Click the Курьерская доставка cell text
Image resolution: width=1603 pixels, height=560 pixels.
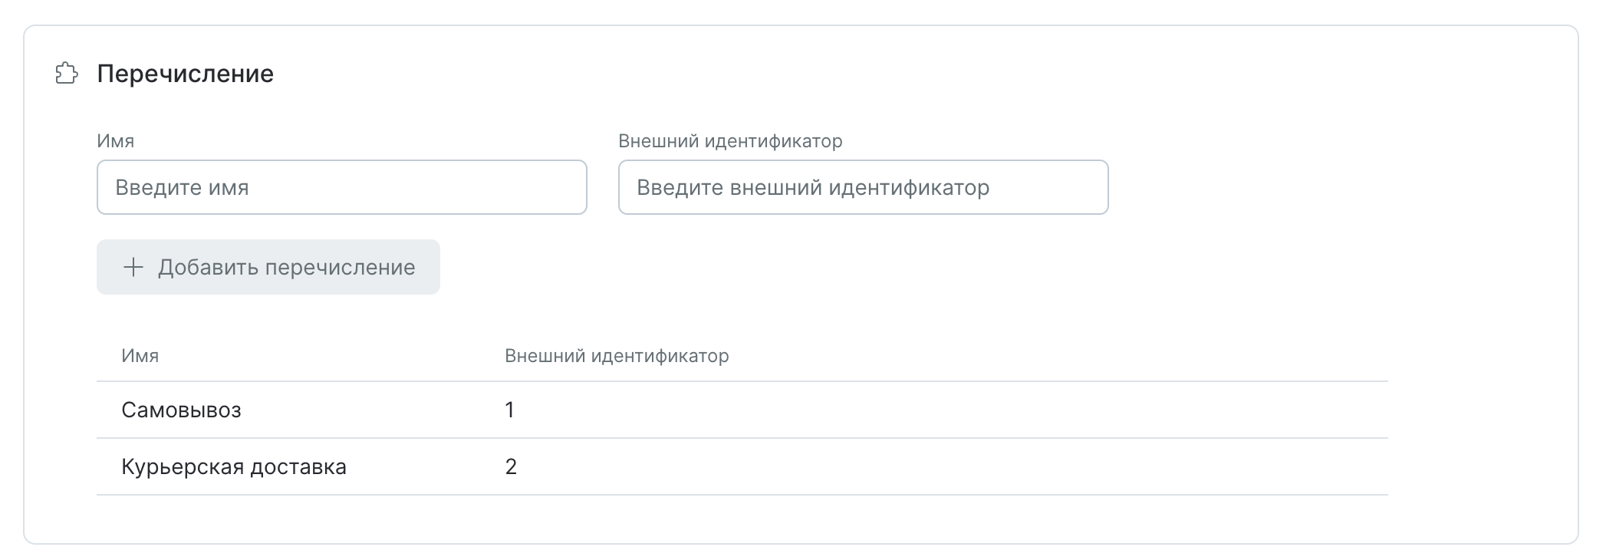click(234, 466)
